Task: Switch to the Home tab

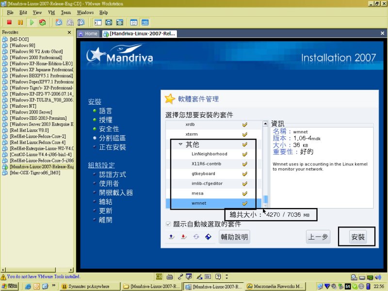Action: tap(88, 33)
